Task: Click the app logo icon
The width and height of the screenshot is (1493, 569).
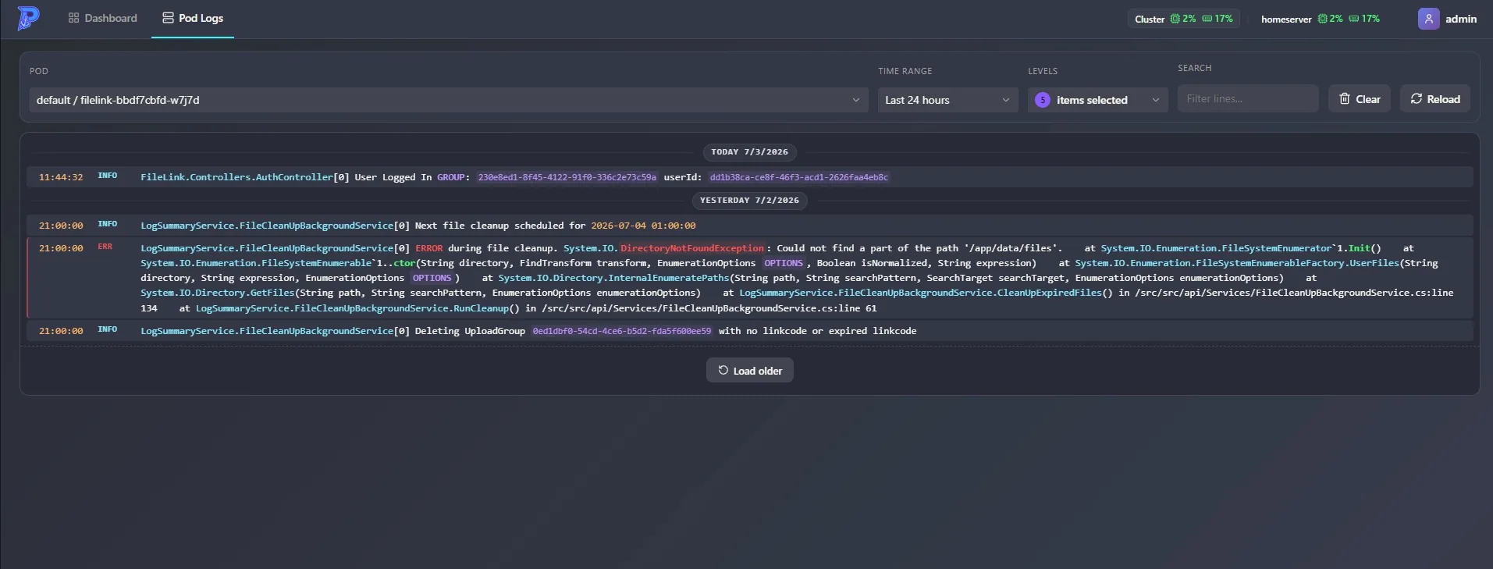Action: pos(28,18)
